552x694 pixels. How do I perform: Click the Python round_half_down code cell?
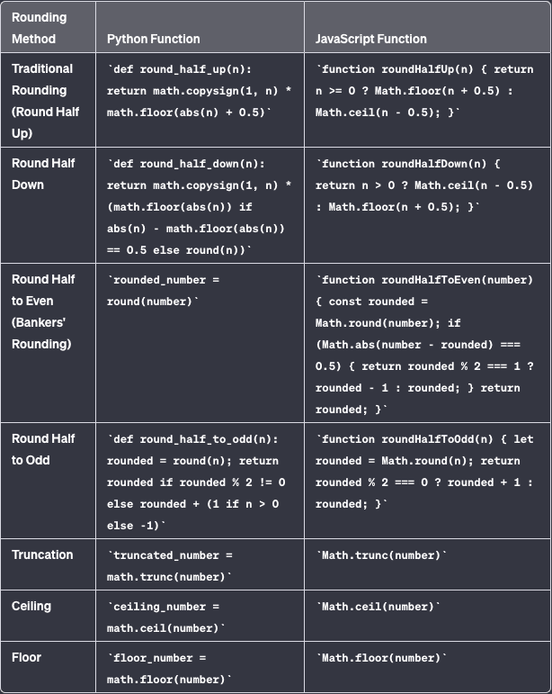tap(198, 207)
